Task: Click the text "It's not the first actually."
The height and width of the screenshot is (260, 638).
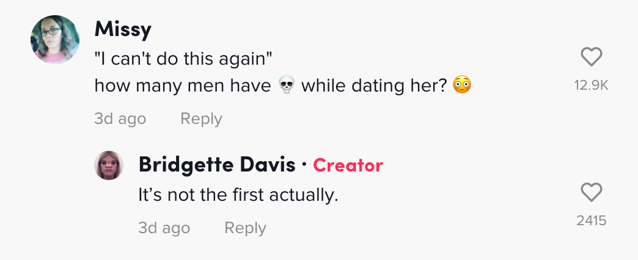Action: click(238, 195)
